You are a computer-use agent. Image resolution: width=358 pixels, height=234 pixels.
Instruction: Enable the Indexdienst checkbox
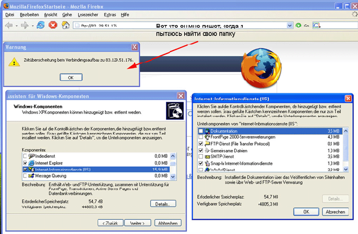click(x=25, y=156)
